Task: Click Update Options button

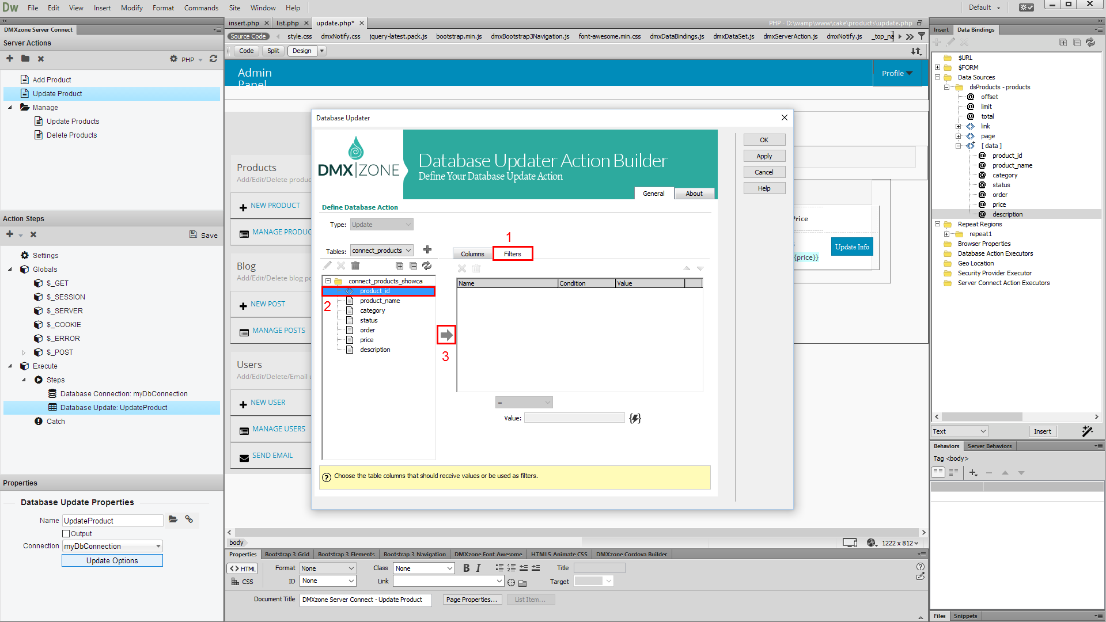Action: click(112, 560)
